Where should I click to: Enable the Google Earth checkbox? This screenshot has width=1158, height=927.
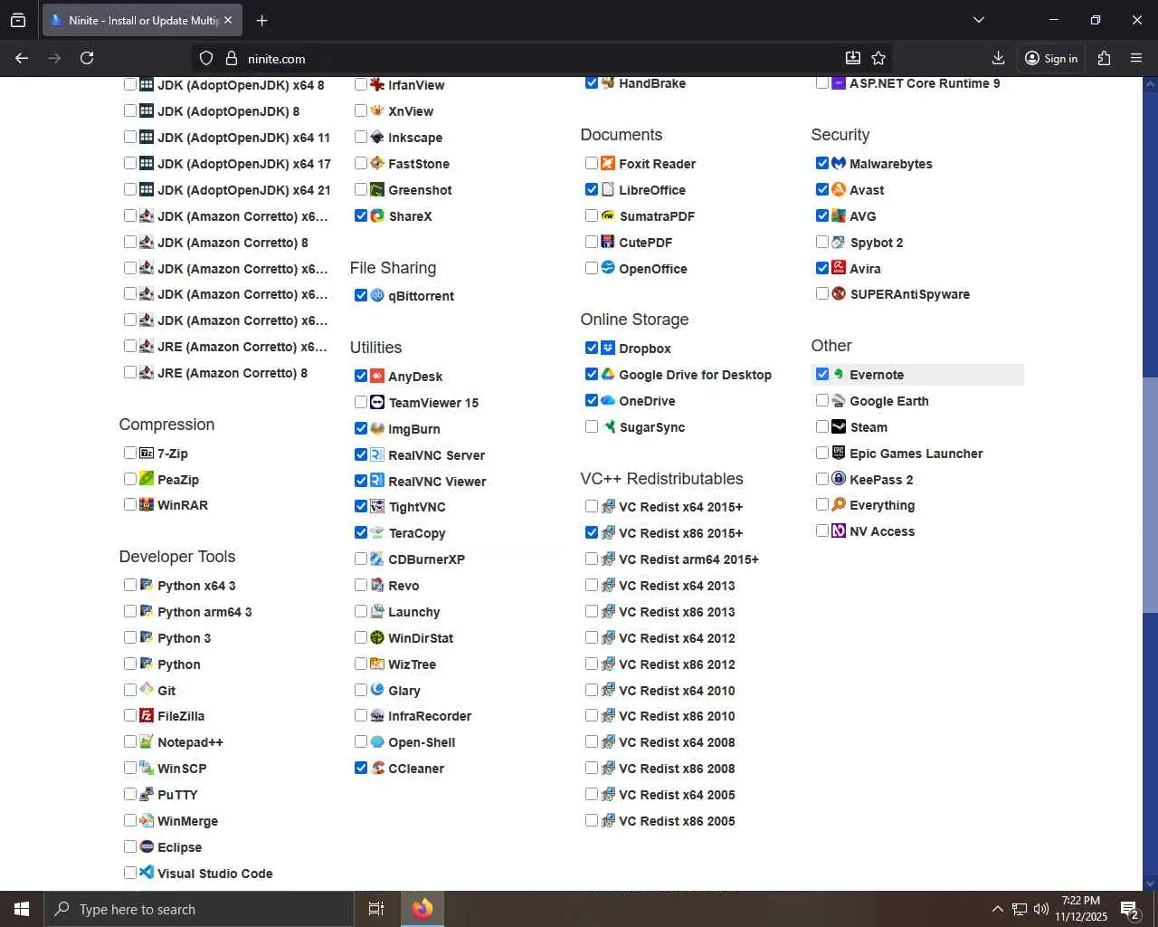[x=822, y=400]
